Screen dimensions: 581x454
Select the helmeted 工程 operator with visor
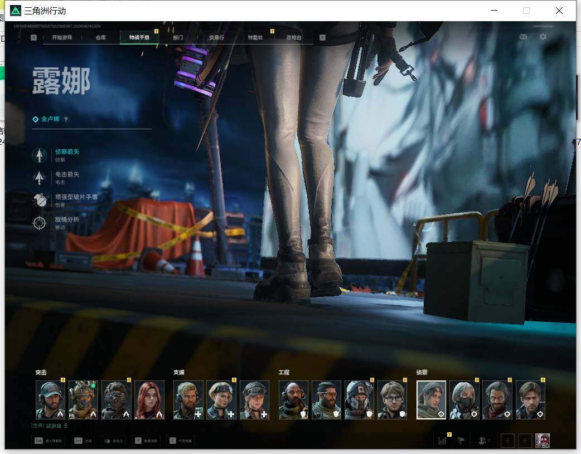pos(360,400)
